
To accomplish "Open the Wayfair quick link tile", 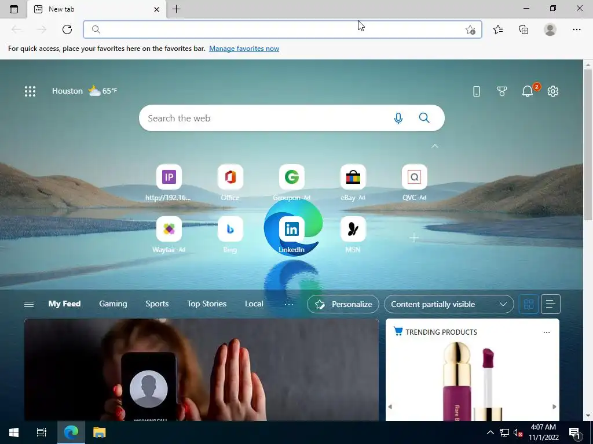I will (169, 235).
